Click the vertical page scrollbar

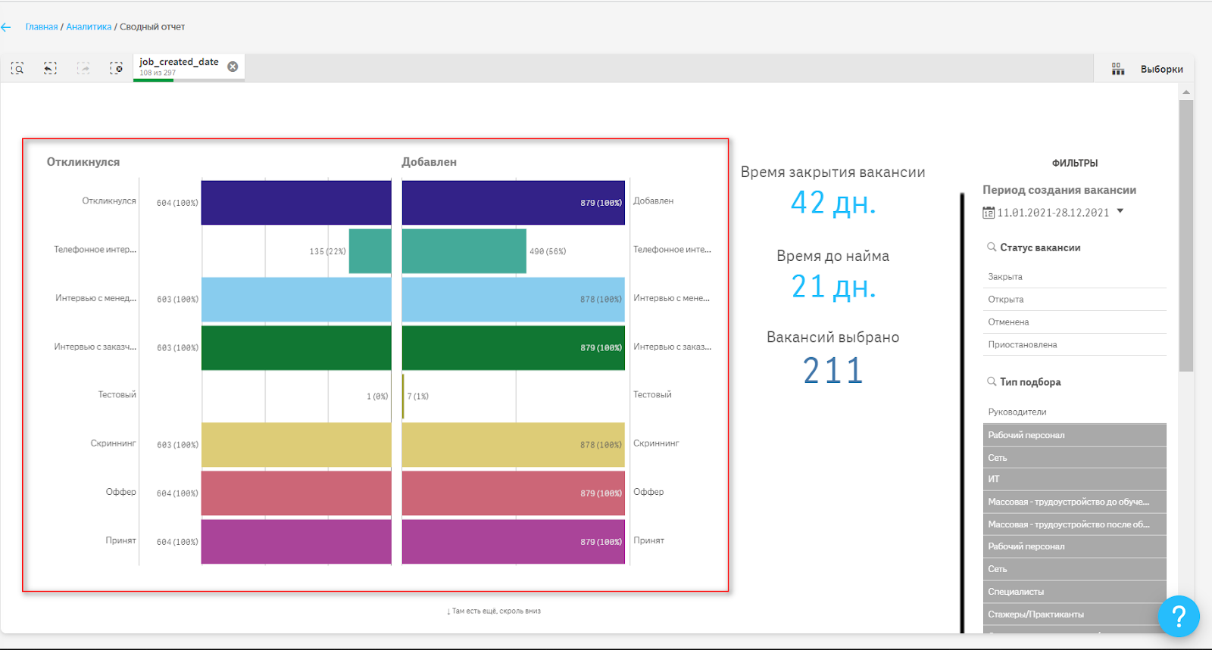click(1186, 235)
